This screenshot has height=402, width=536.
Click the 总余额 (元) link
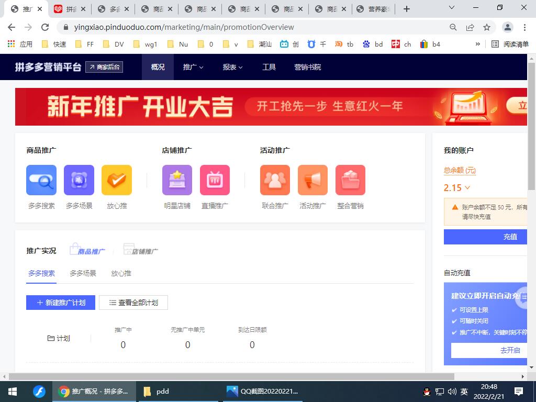[x=460, y=170]
